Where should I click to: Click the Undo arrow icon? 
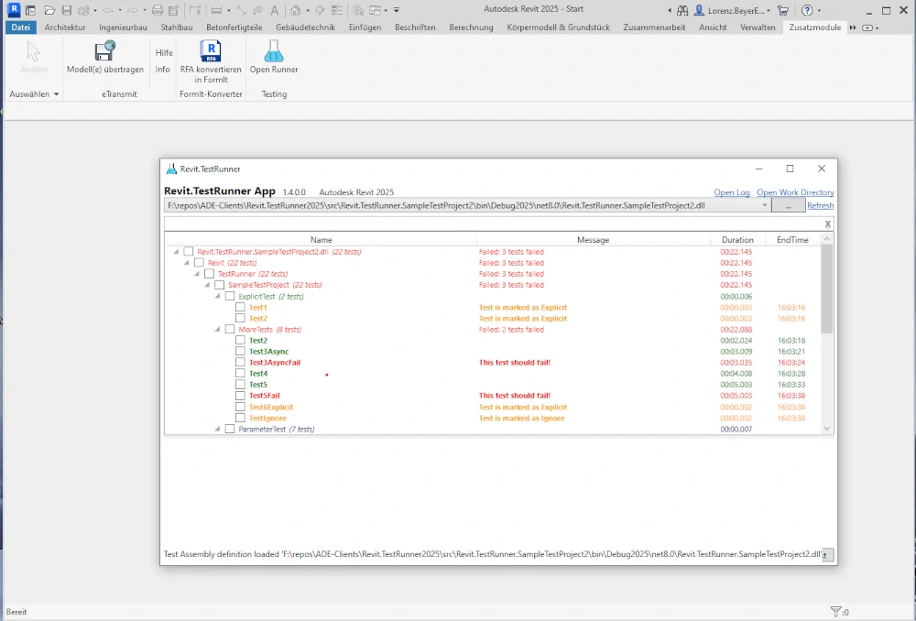(x=108, y=10)
